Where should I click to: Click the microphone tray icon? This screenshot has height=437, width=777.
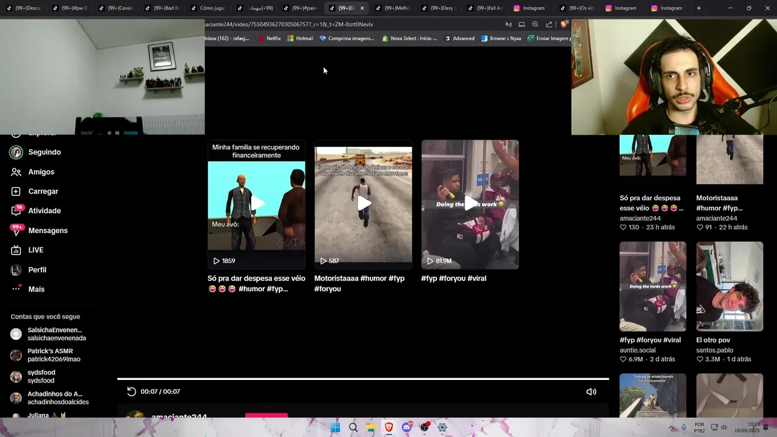pyautogui.click(x=684, y=427)
